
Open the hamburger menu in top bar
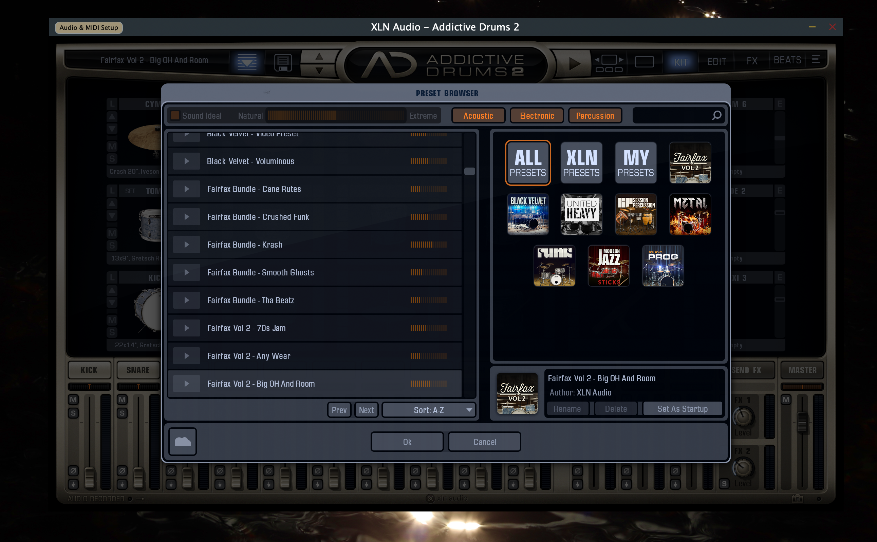[x=816, y=59]
